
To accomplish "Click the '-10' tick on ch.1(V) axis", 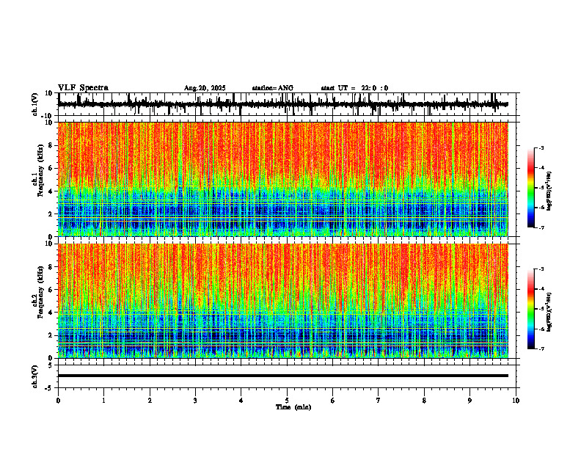I will click(x=47, y=116).
